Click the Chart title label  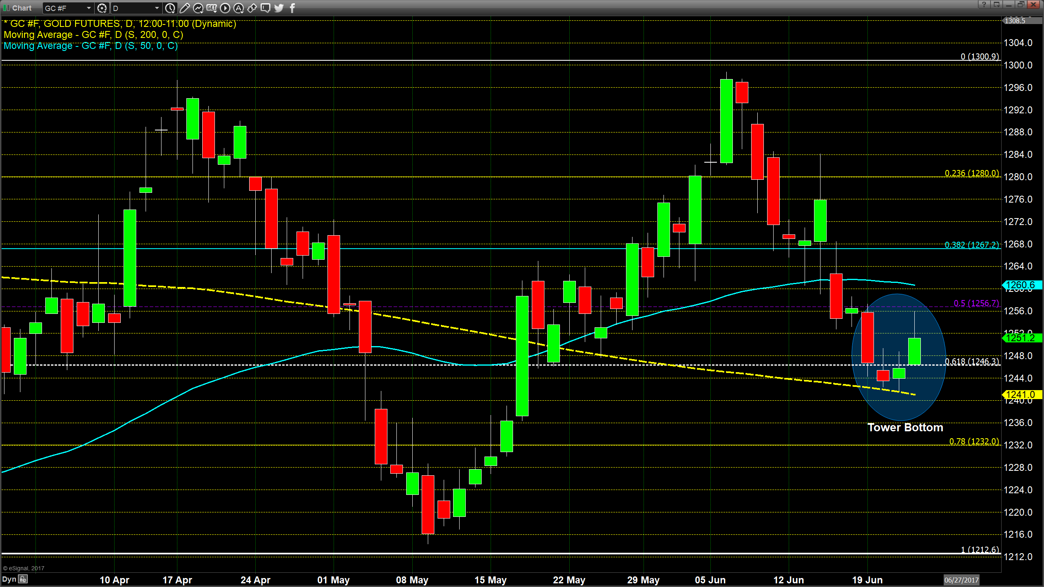pos(22,8)
